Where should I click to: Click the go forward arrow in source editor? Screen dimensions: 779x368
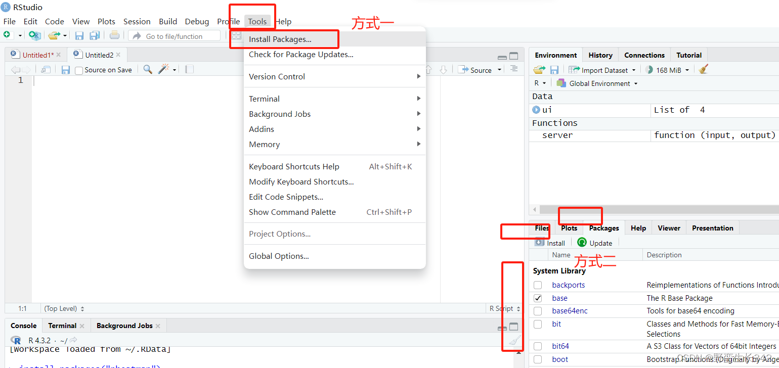coord(26,70)
